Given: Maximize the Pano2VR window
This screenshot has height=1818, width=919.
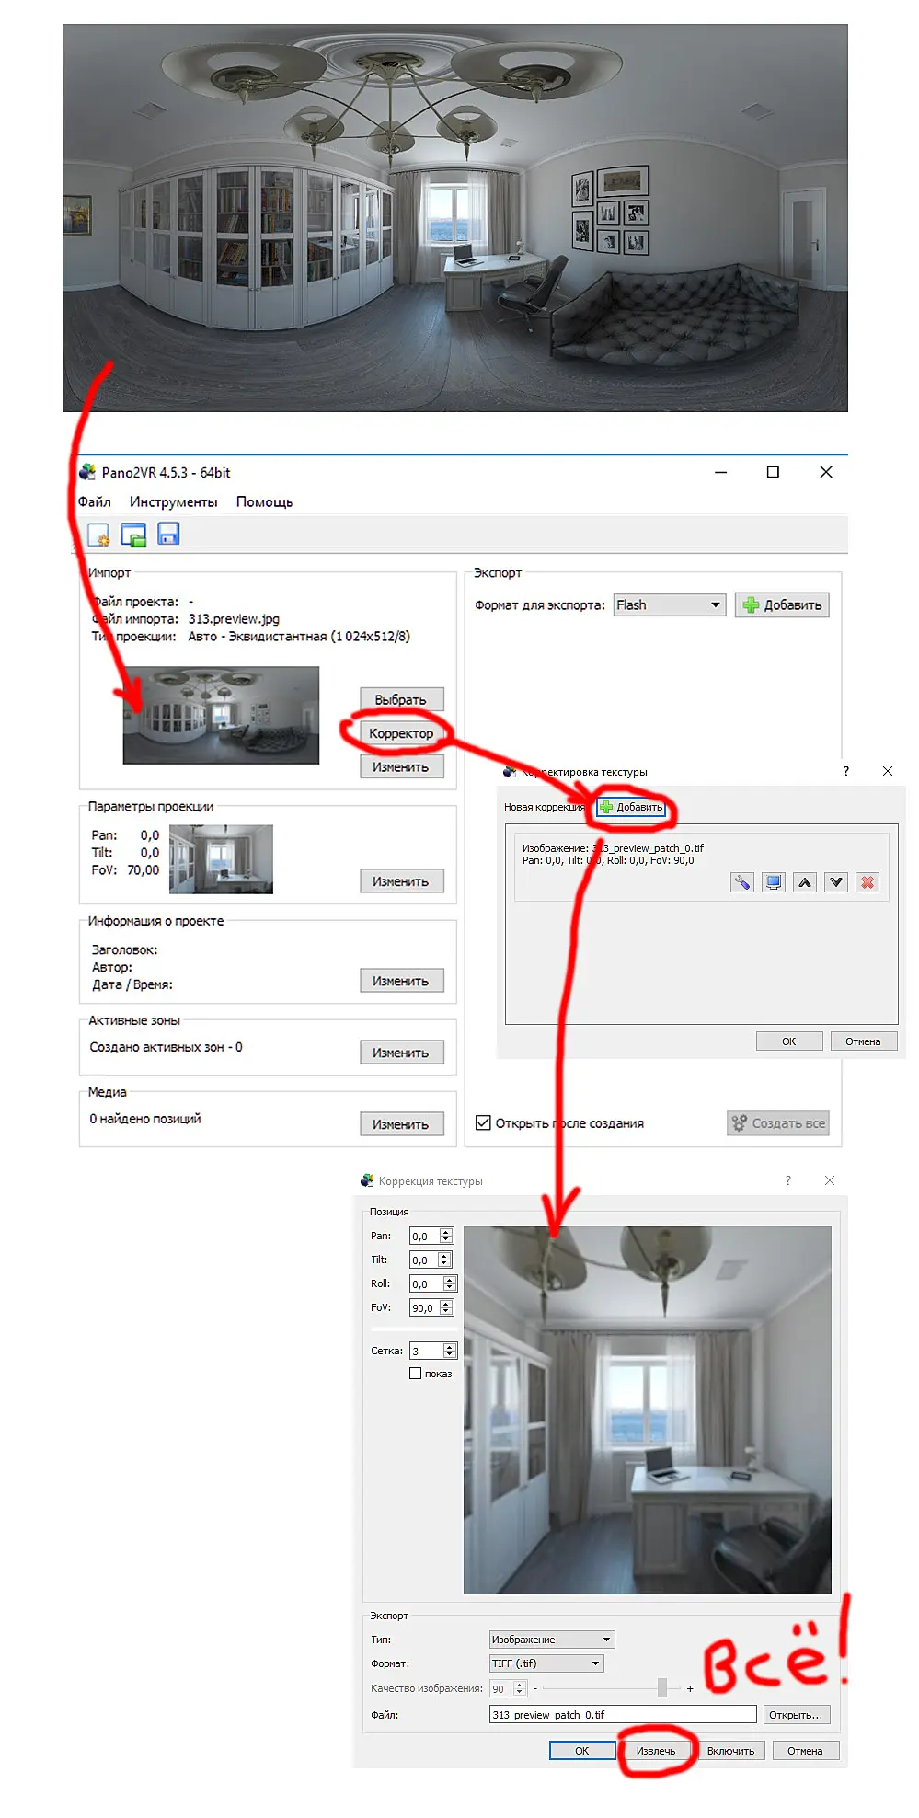Looking at the screenshot, I should [773, 472].
